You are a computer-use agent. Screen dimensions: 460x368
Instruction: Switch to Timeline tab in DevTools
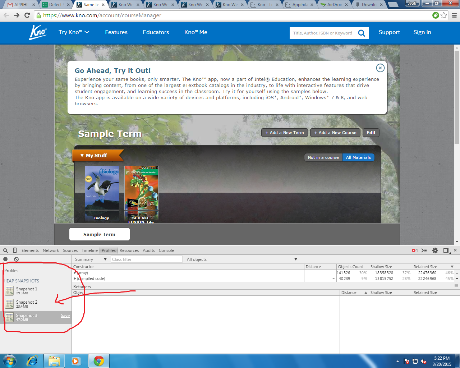coord(89,250)
